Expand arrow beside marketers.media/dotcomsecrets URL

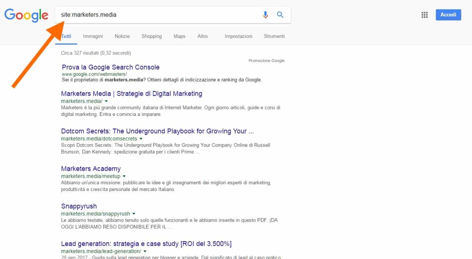click(x=141, y=139)
